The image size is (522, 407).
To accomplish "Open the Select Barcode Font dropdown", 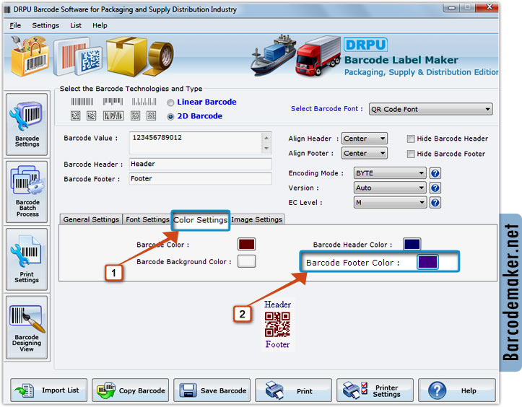I will click(x=430, y=109).
